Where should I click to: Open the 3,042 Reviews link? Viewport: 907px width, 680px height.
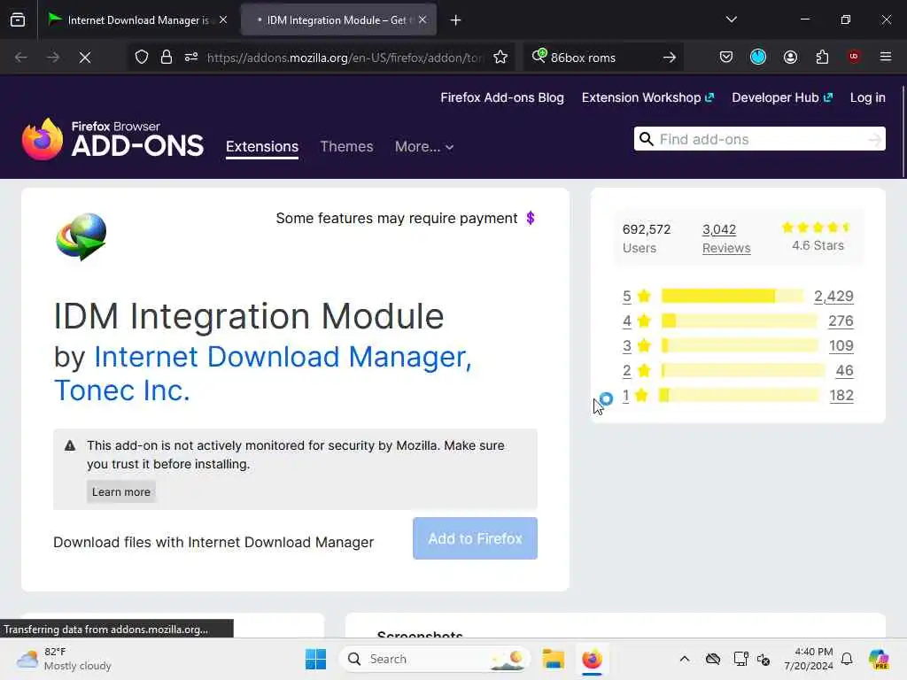pos(726,238)
